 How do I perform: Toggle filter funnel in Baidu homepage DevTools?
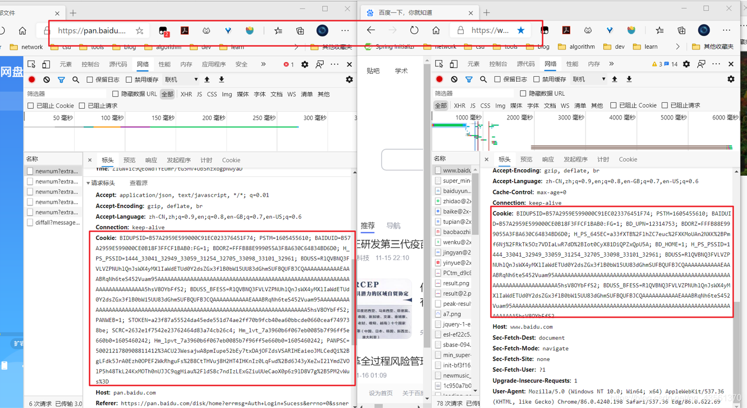[x=469, y=79]
